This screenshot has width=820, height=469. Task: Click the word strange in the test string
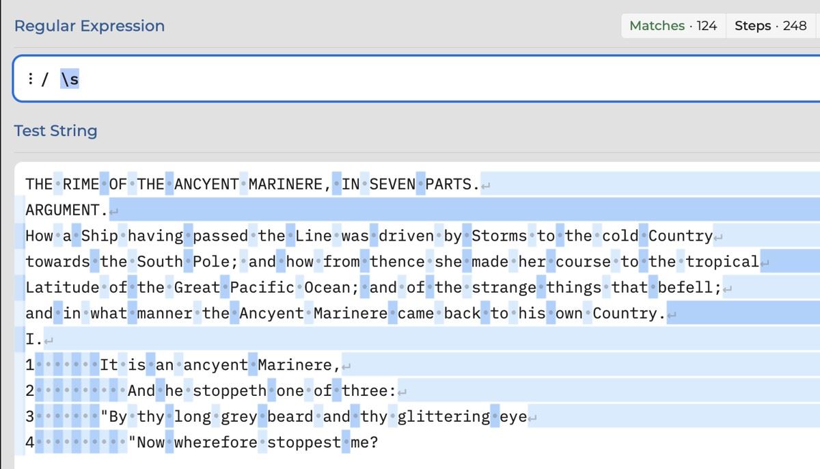[504, 288]
